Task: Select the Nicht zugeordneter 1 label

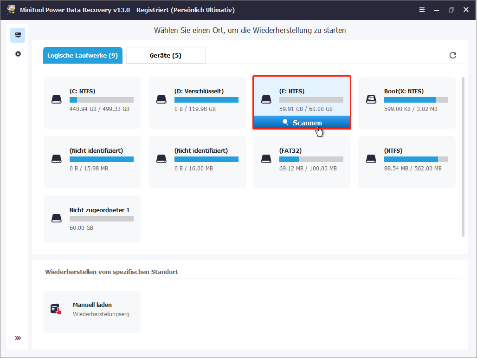Action: coord(99,210)
